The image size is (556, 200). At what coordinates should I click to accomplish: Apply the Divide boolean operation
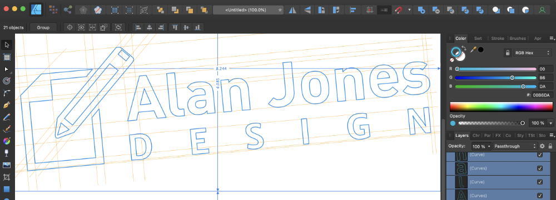480,10
